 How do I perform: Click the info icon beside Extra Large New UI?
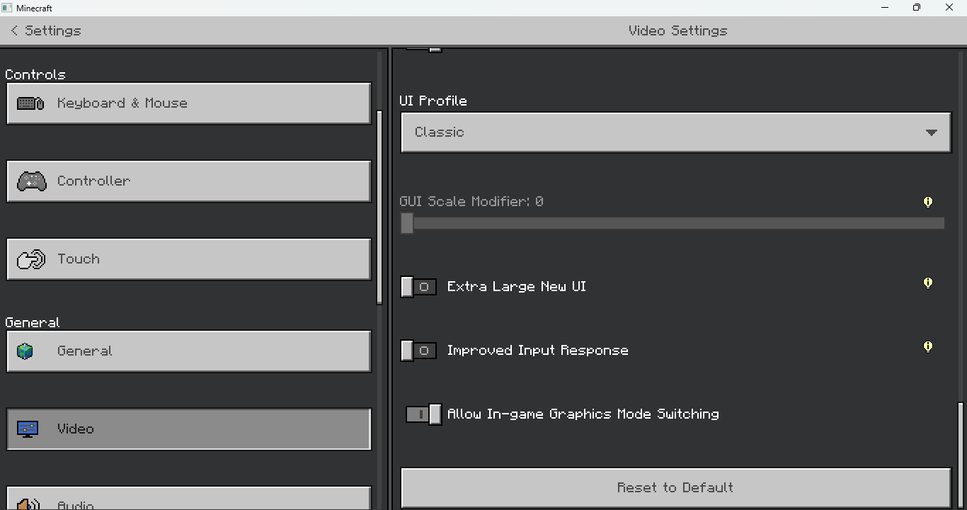pos(927,283)
